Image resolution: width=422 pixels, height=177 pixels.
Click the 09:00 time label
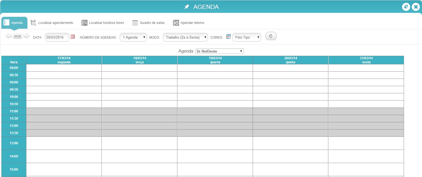click(x=14, y=82)
